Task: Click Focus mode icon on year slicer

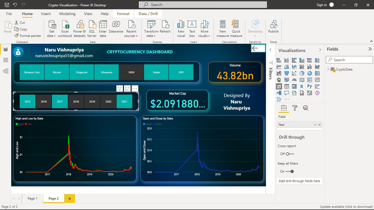Action: pyautogui.click(x=127, y=88)
